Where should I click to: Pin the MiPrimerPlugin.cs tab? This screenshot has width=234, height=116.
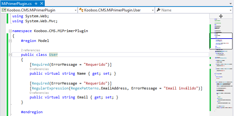pos(36,3)
